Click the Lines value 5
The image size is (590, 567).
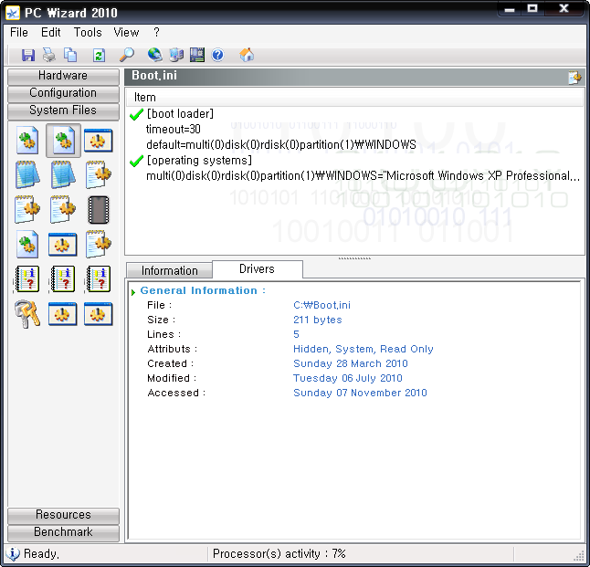point(296,334)
